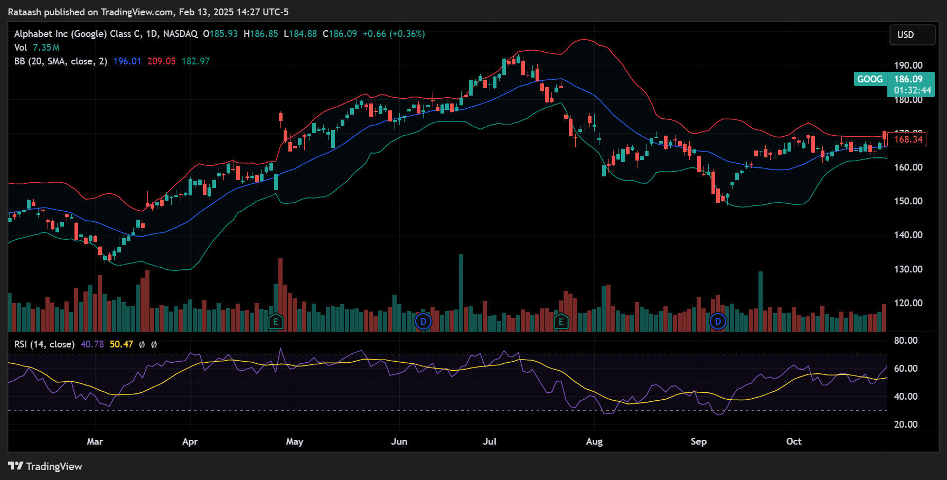Click the RSI 80.00 axis label
Image resolution: width=947 pixels, height=480 pixels.
coord(906,341)
